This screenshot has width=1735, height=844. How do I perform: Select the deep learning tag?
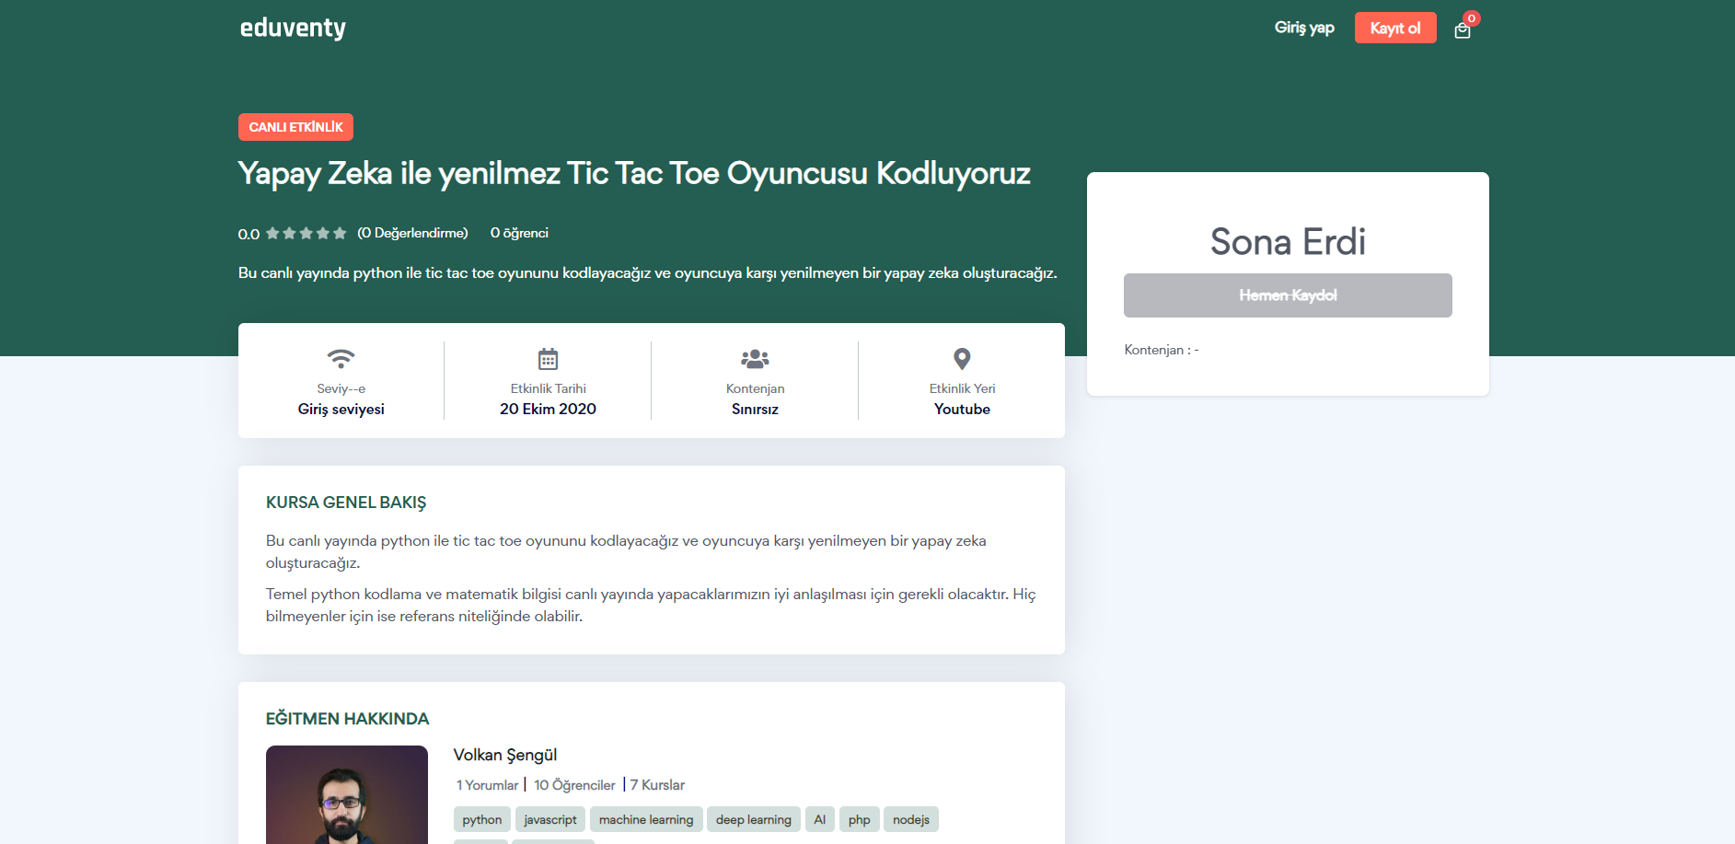point(754,819)
